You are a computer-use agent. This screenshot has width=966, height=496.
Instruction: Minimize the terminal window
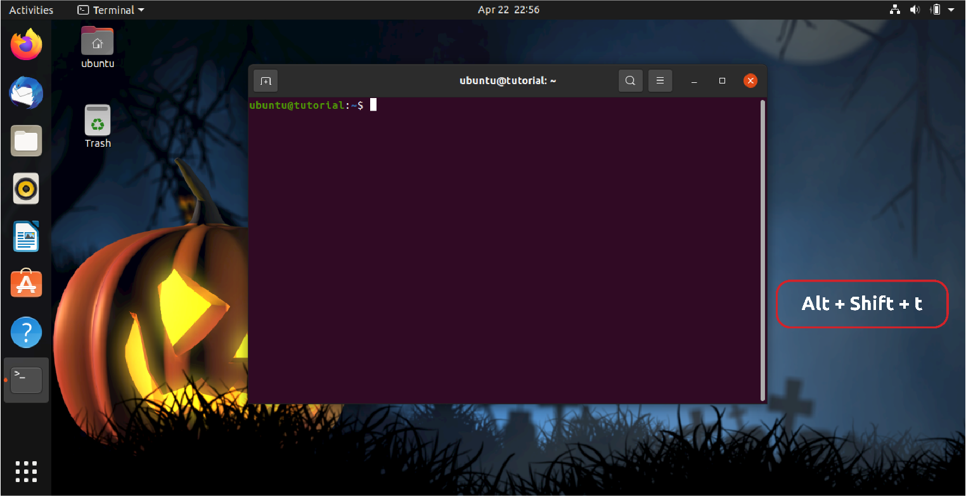click(694, 81)
